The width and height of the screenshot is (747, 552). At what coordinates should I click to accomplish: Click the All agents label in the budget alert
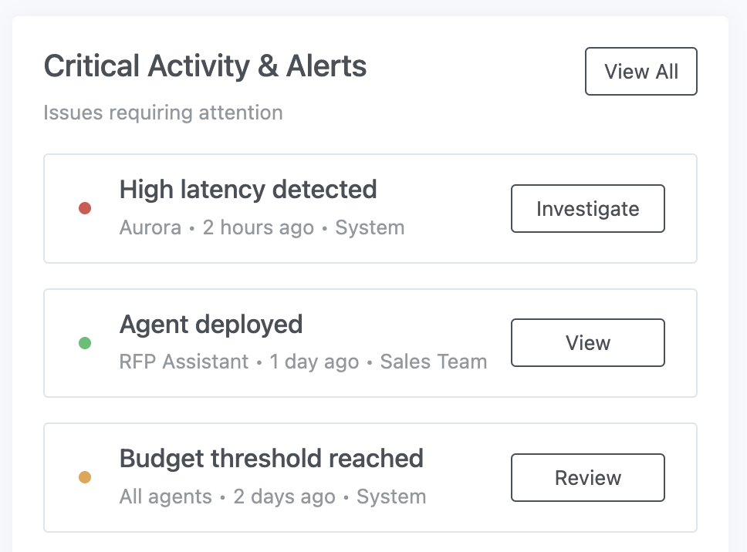tap(164, 496)
